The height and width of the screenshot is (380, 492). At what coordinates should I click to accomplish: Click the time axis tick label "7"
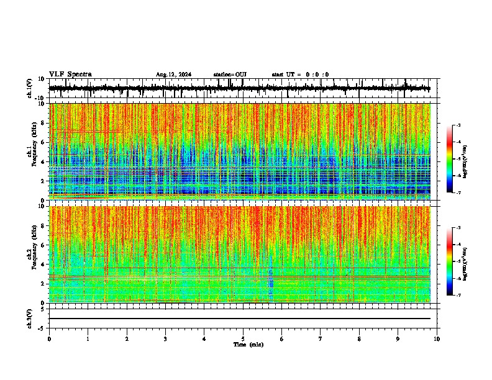tap(321, 338)
